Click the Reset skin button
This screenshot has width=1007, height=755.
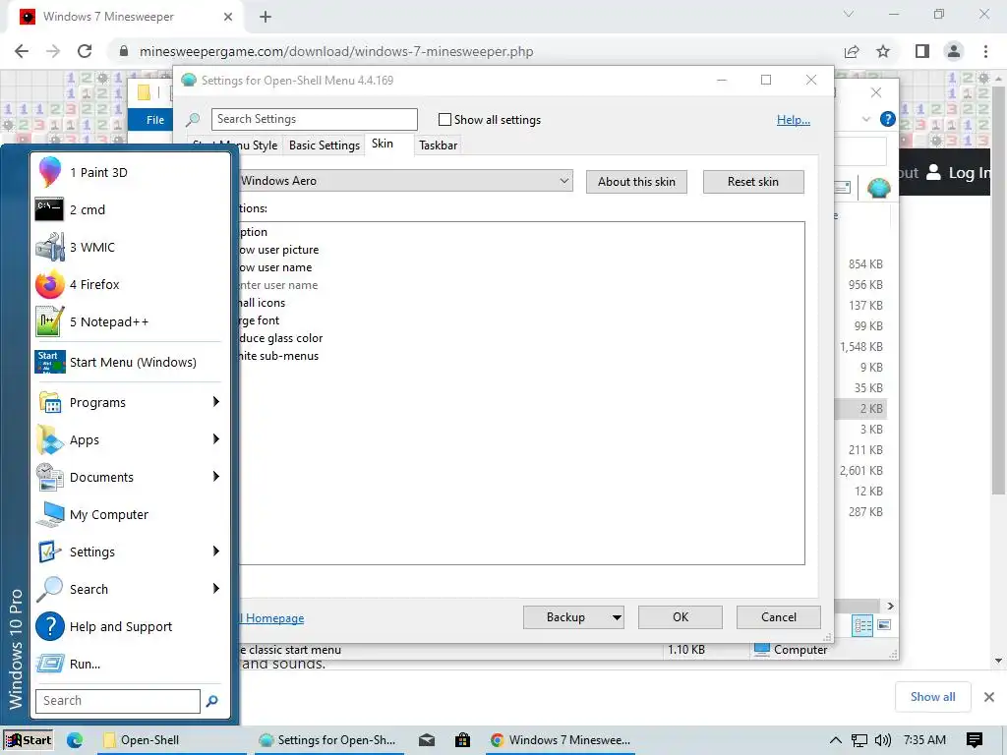click(753, 182)
